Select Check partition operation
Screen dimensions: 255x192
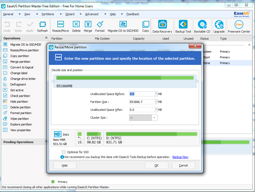[20, 96]
